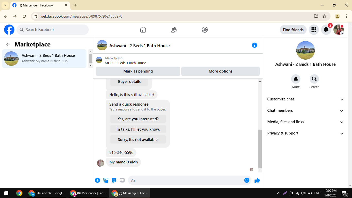
Task: Expand Customize chat section
Action: pyautogui.click(x=305, y=99)
